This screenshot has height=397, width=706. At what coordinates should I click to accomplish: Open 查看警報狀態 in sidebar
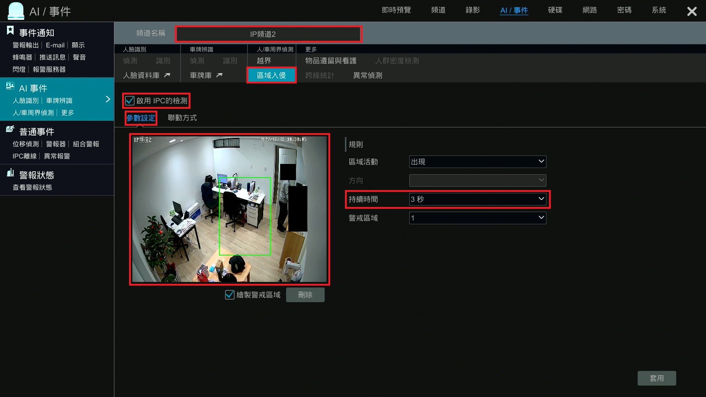point(32,187)
